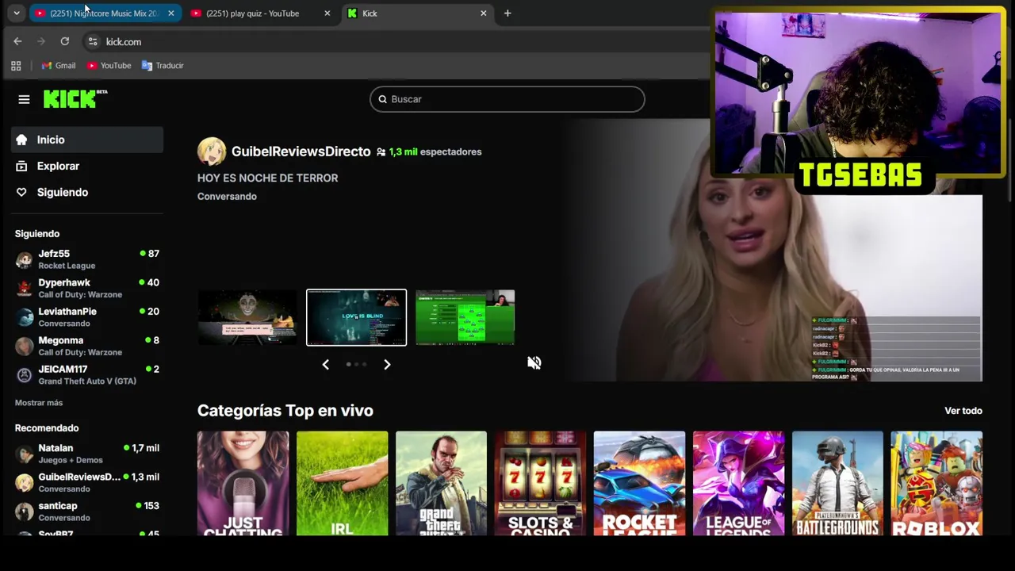Click the Siguiendo heart icon
The width and height of the screenshot is (1015, 571).
click(21, 192)
